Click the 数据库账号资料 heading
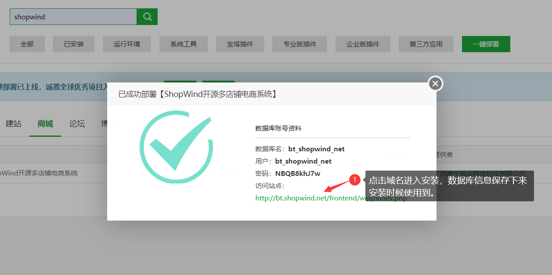 tap(278, 129)
